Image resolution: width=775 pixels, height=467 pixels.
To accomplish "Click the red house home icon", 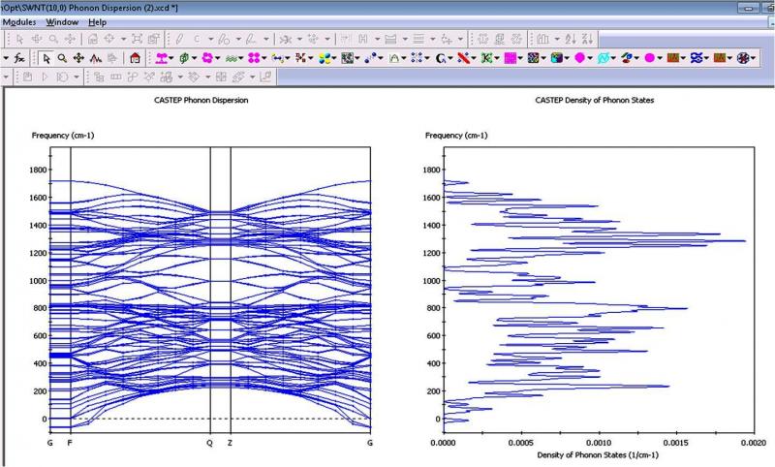I will pyautogui.click(x=135, y=58).
